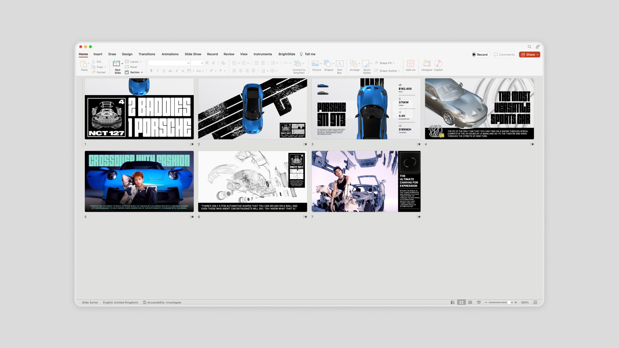The height and width of the screenshot is (348, 619).
Task: Launch Copilot from ribbon
Action: (438, 64)
